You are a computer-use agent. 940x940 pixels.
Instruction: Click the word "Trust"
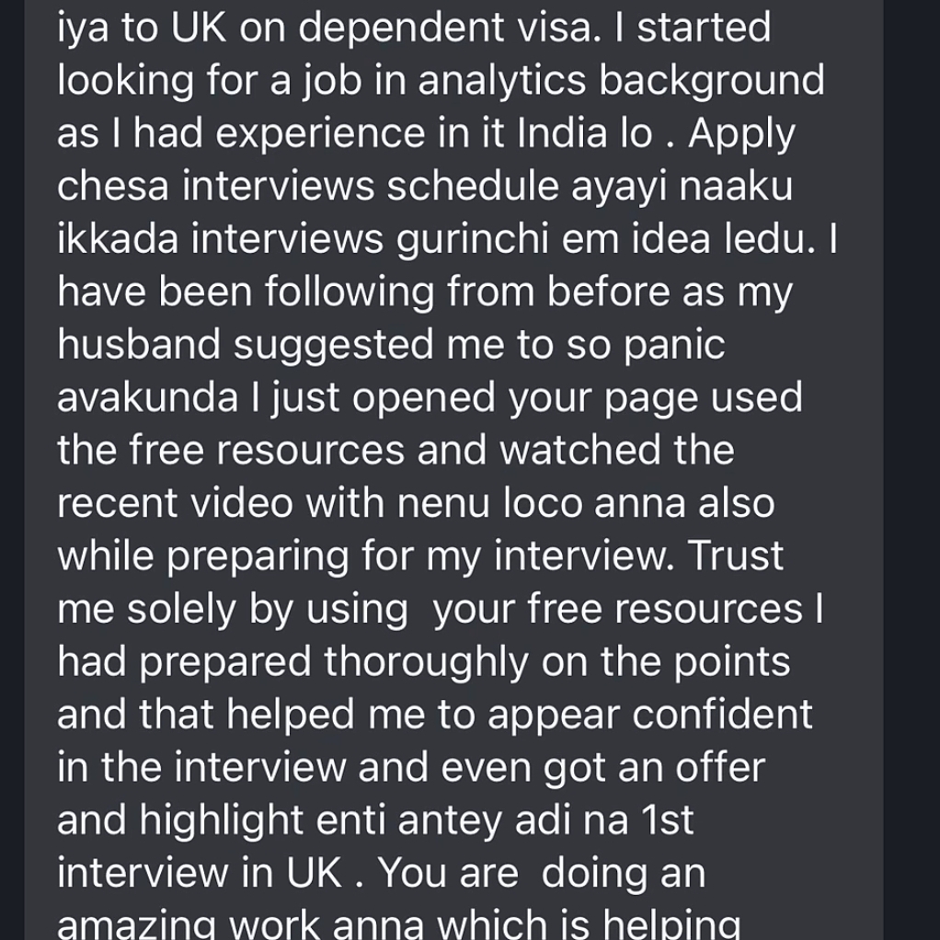[x=735, y=556]
